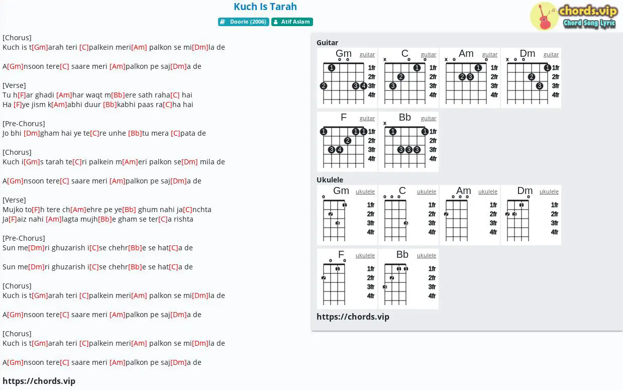The image size is (623, 390).
Task: View the Dm guitar chord diagram
Action: (531, 78)
